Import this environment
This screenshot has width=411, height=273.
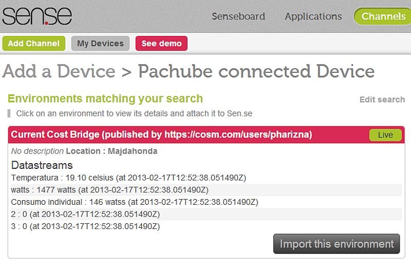point(337,244)
